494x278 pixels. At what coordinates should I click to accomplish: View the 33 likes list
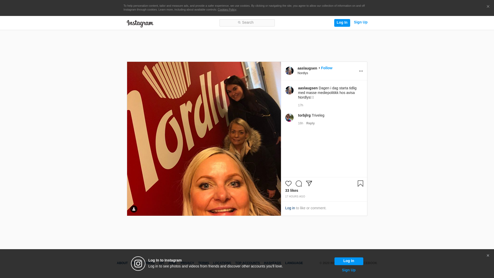coord(292,190)
